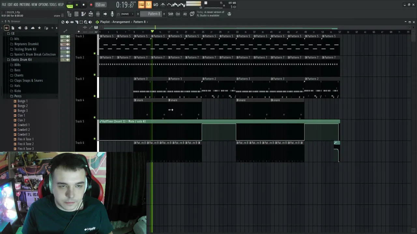This screenshot has height=234, width=417.
Task: Open the starred favorites tab in browser
Action: click(x=39, y=28)
